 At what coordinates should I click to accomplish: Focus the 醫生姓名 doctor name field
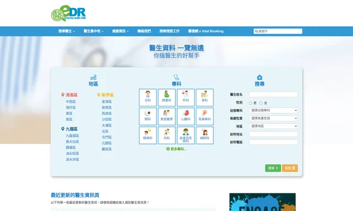pos(274,95)
